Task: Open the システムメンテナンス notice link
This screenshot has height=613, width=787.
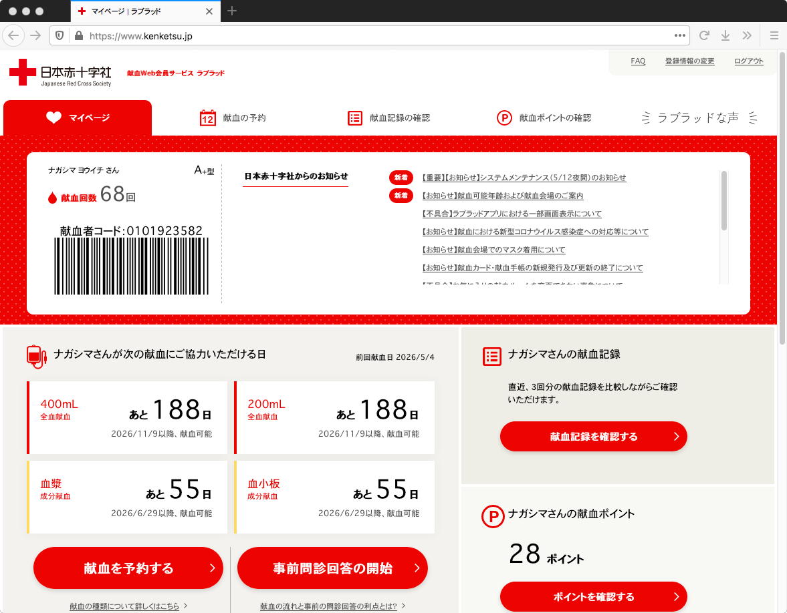Action: tap(524, 178)
